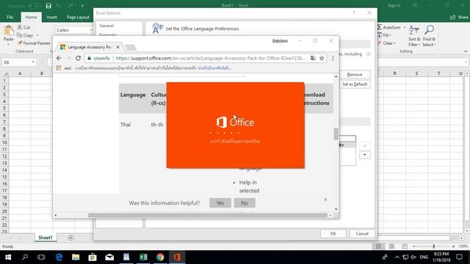Click column header A in worksheet
The image size is (470, 264).
point(20,73)
